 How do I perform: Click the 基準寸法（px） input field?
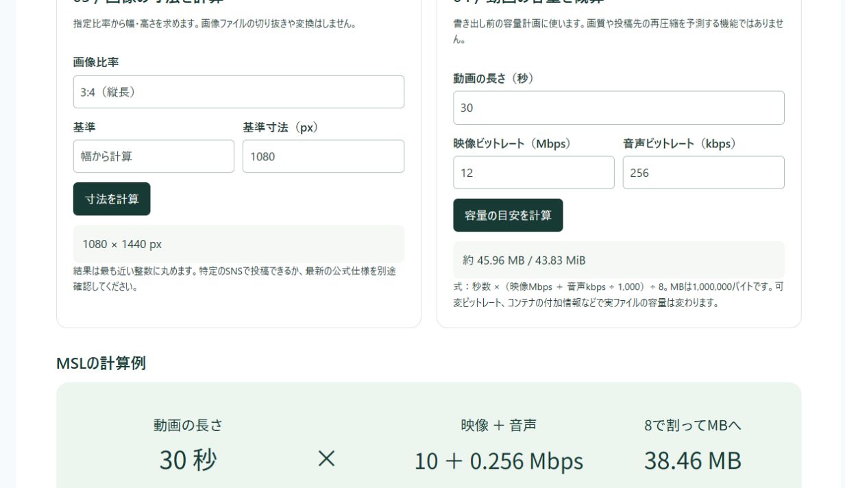(323, 156)
